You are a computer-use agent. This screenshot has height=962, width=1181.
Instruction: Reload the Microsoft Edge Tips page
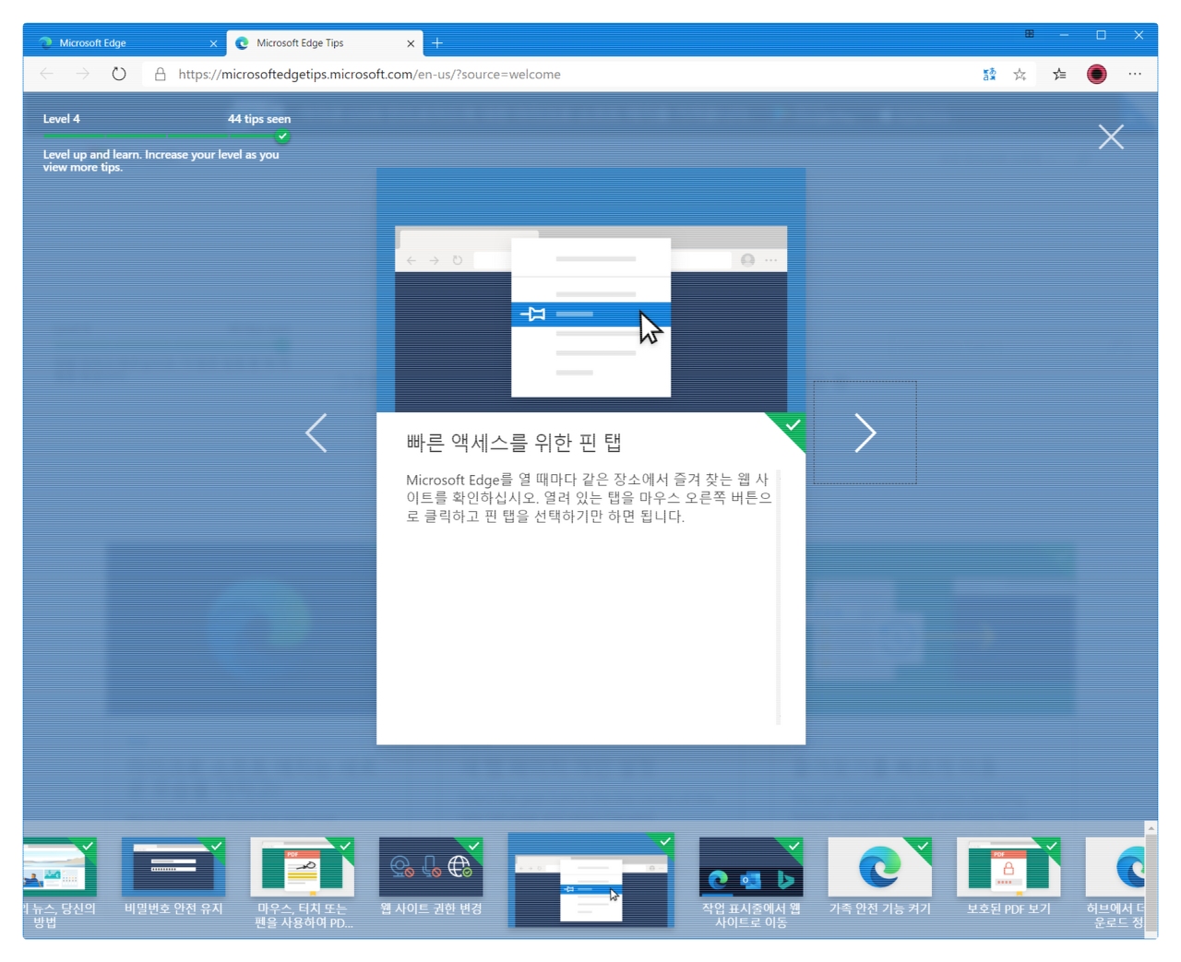click(x=119, y=74)
